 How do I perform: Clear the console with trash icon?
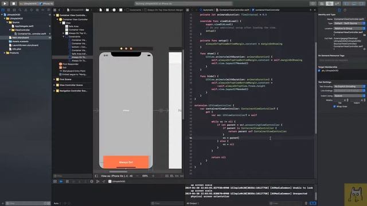pyautogui.click(x=306, y=204)
